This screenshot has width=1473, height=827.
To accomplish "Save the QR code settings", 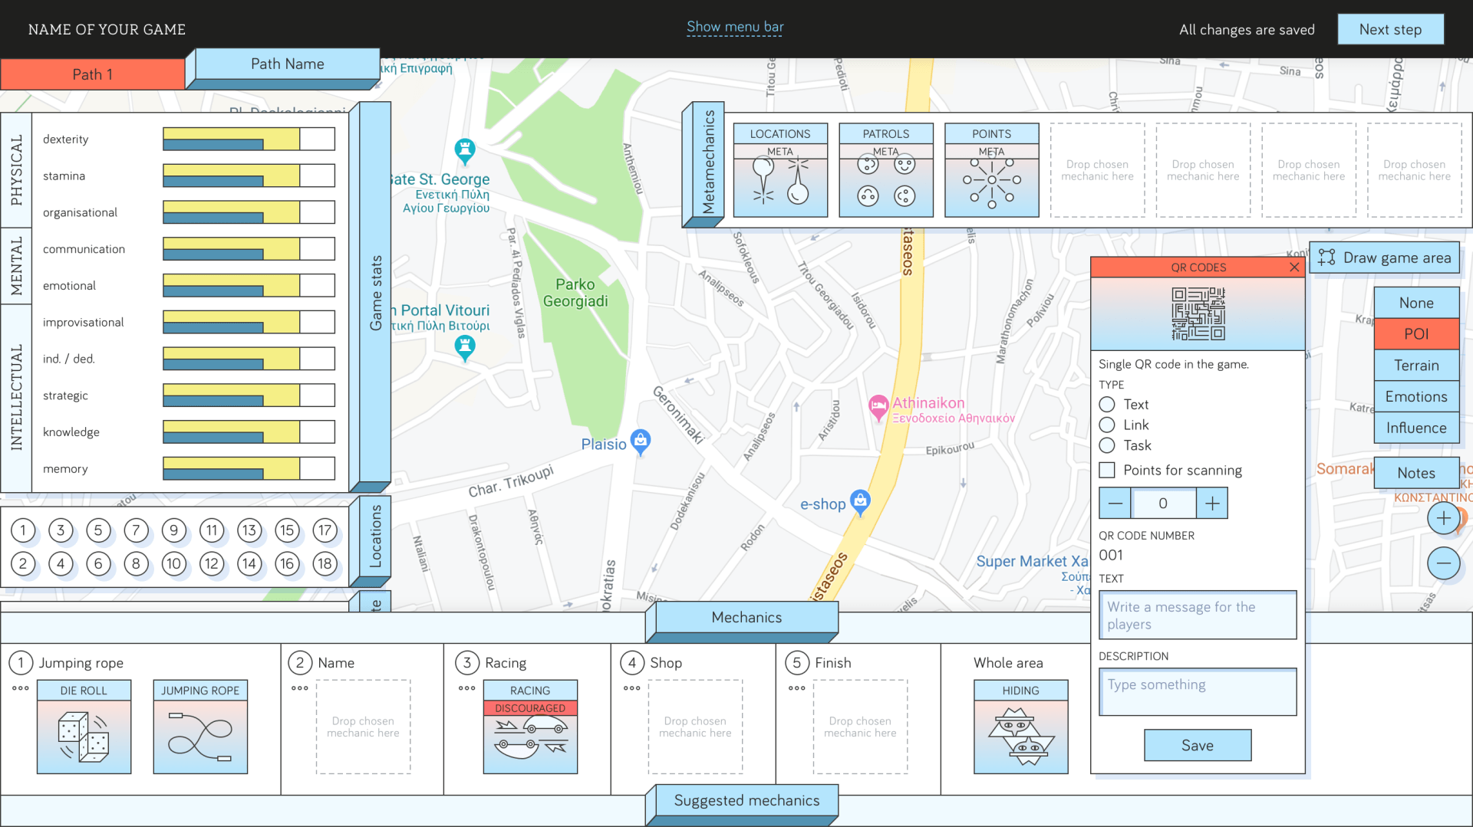I will point(1198,746).
